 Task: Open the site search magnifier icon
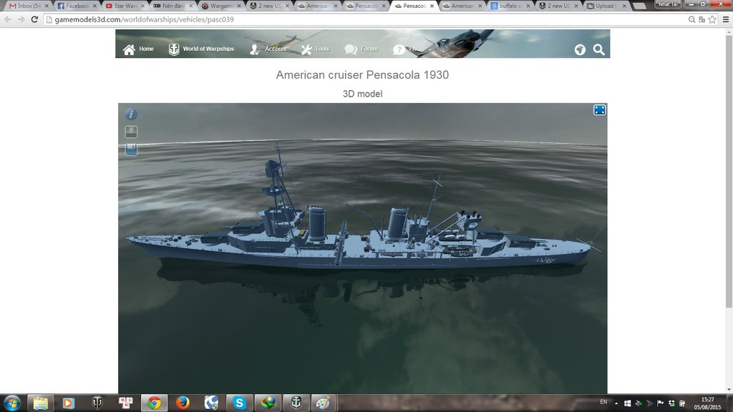click(x=599, y=49)
